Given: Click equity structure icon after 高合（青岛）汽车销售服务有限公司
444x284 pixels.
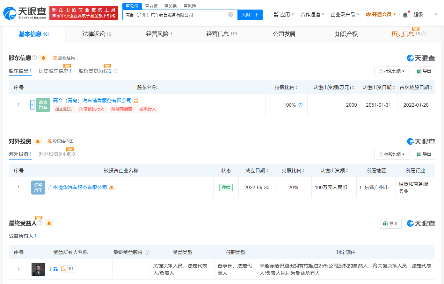Looking at the screenshot, I should [136, 101].
